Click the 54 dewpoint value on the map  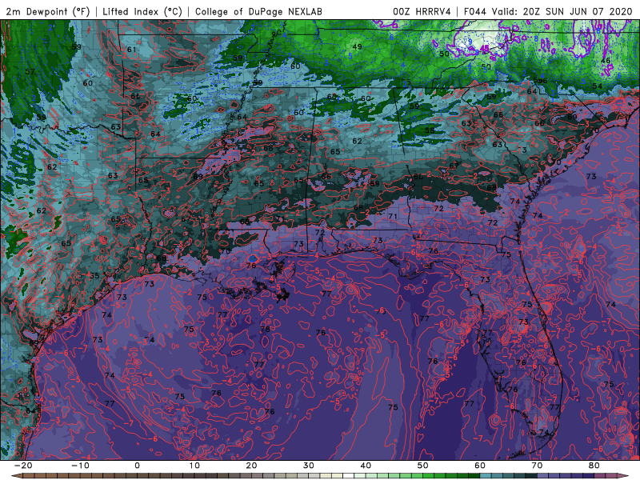pyautogui.click(x=597, y=86)
